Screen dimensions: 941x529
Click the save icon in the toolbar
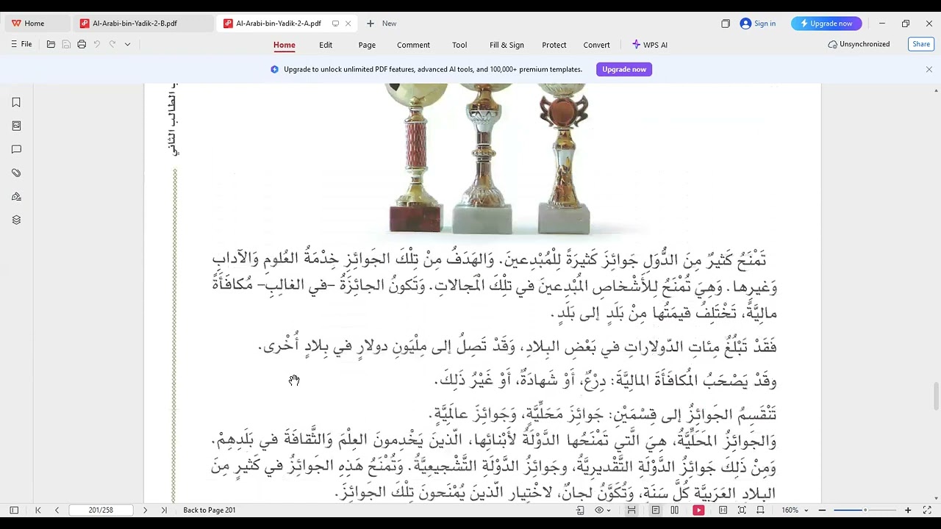click(x=66, y=45)
